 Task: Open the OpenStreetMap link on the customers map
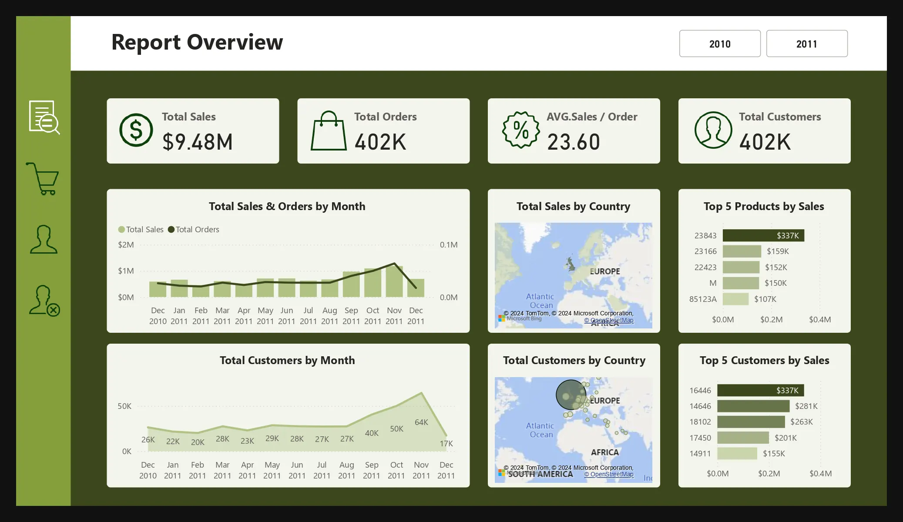point(609,474)
